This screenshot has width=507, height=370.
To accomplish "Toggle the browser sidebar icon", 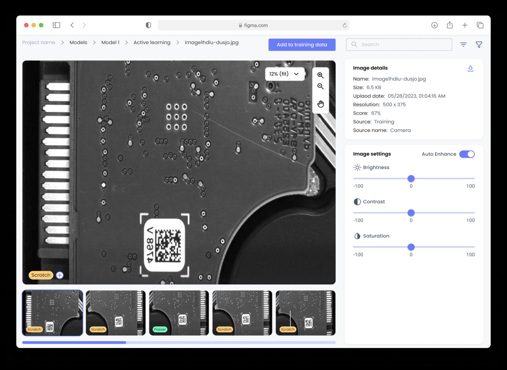I will click(57, 25).
